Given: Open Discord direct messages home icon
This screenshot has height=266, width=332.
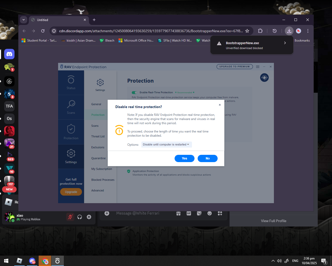Looking at the screenshot, I should pyautogui.click(x=9, y=54).
